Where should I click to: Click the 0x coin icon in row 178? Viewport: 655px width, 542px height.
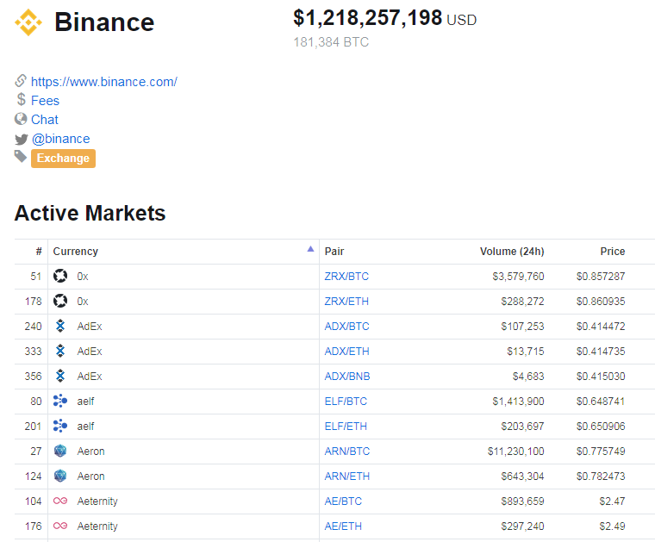click(60, 301)
